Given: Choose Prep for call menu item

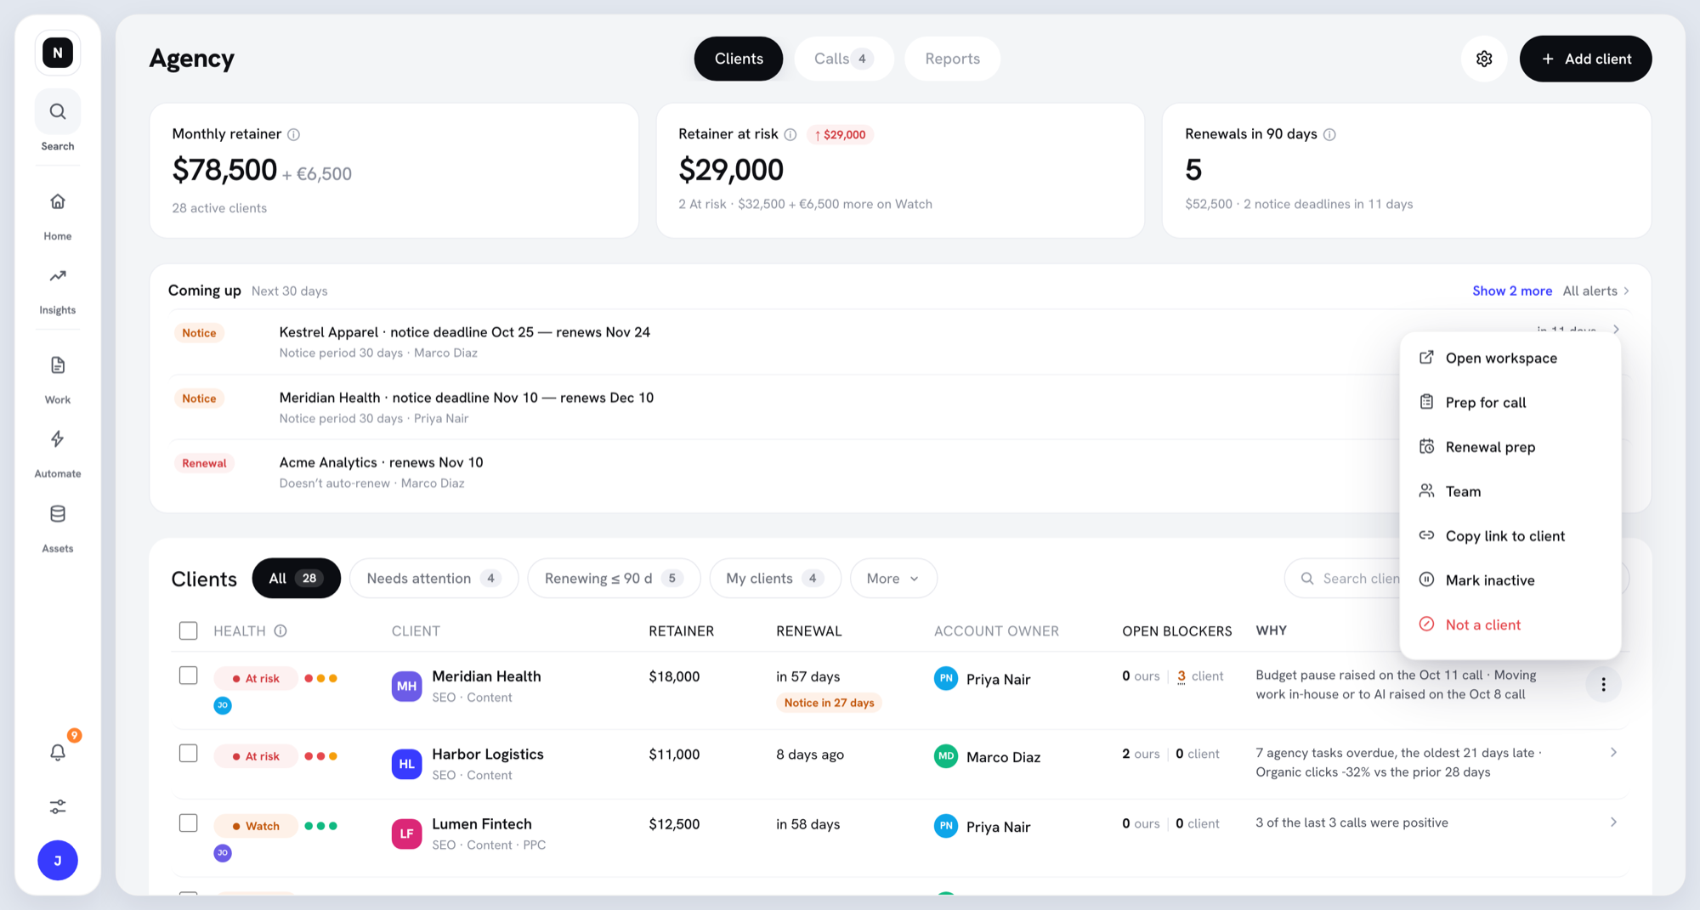Looking at the screenshot, I should (1510, 402).
